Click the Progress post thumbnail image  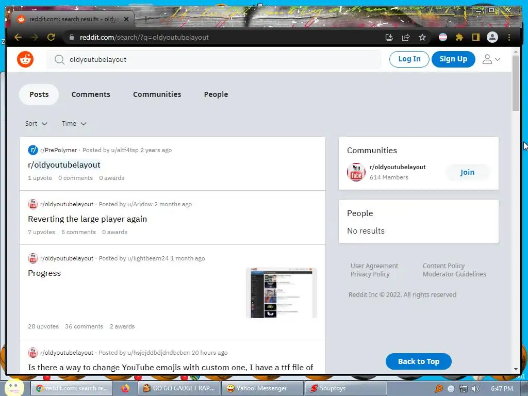pyautogui.click(x=282, y=293)
